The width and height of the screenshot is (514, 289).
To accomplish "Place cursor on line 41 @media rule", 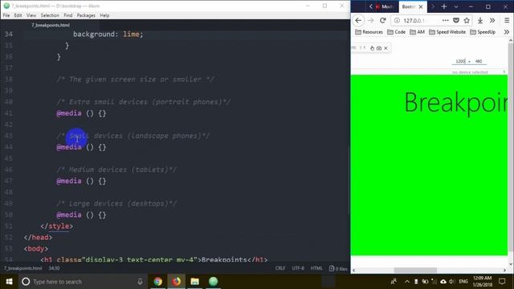I will [x=81, y=113].
